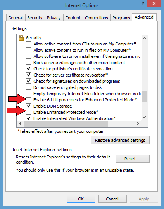The image size is (164, 209).
Task: Select the Connections tab
Action: pyautogui.click(x=97, y=18)
